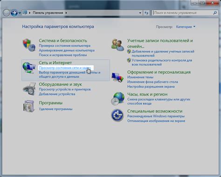Expand the address bar history dropdown
The height and width of the screenshot is (177, 221).
click(x=140, y=13)
